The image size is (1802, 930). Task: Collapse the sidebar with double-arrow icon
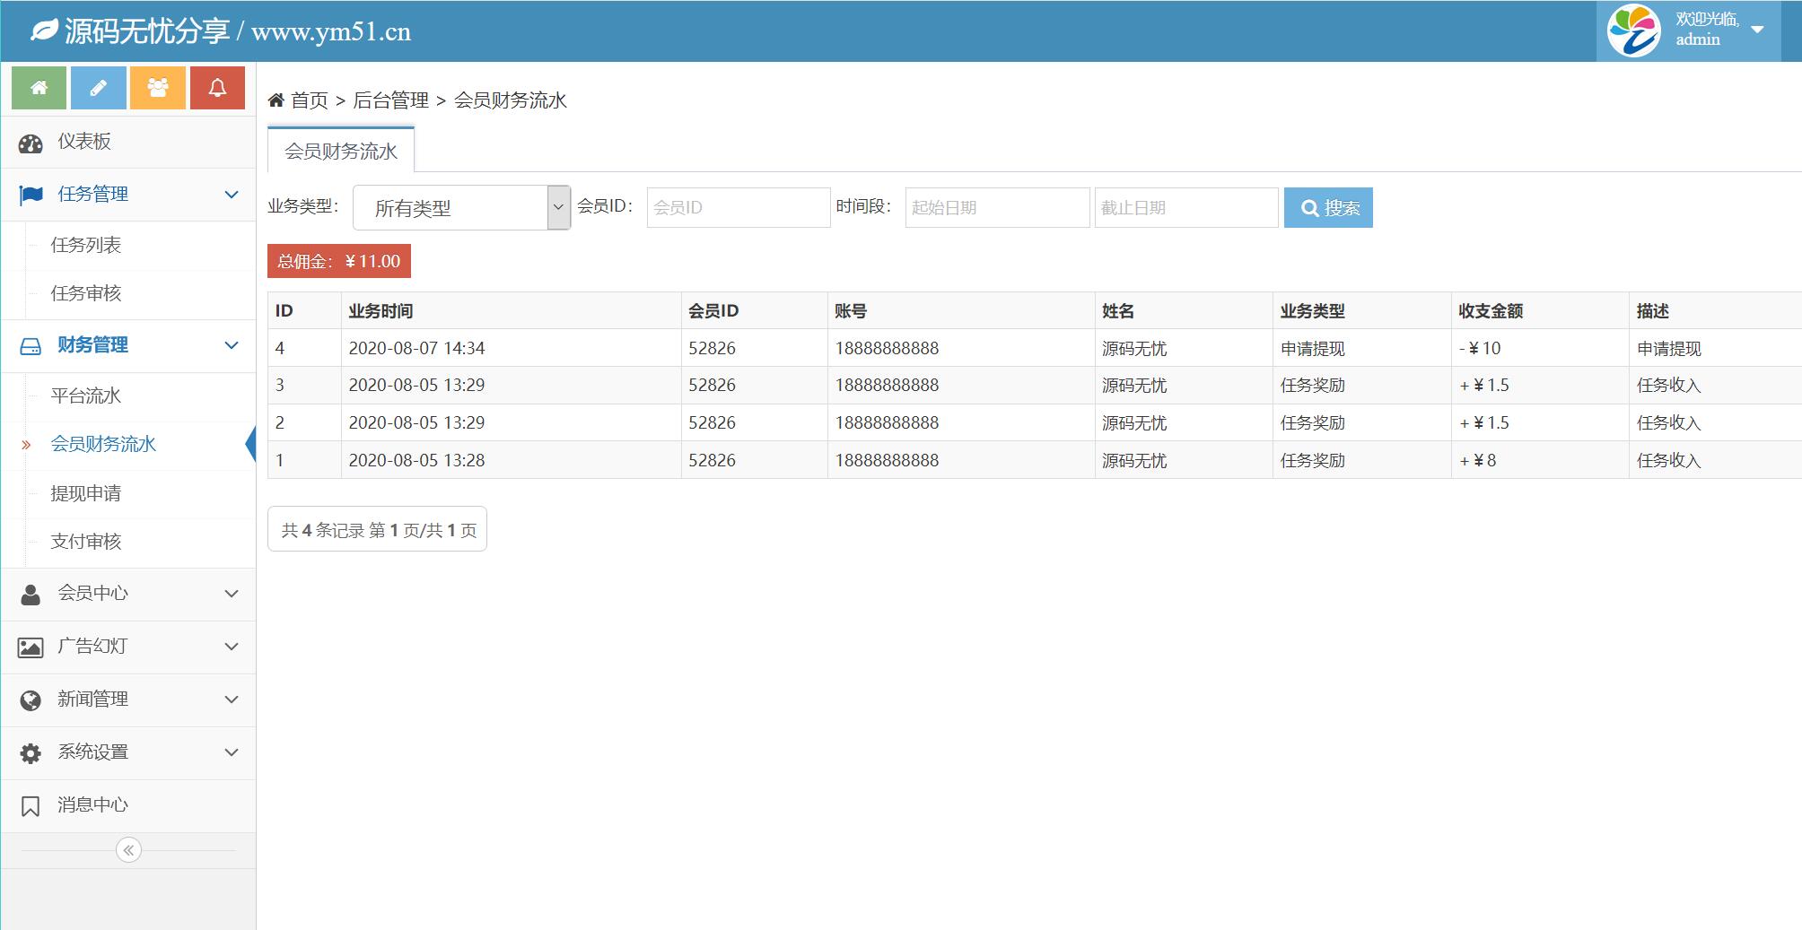pyautogui.click(x=128, y=850)
